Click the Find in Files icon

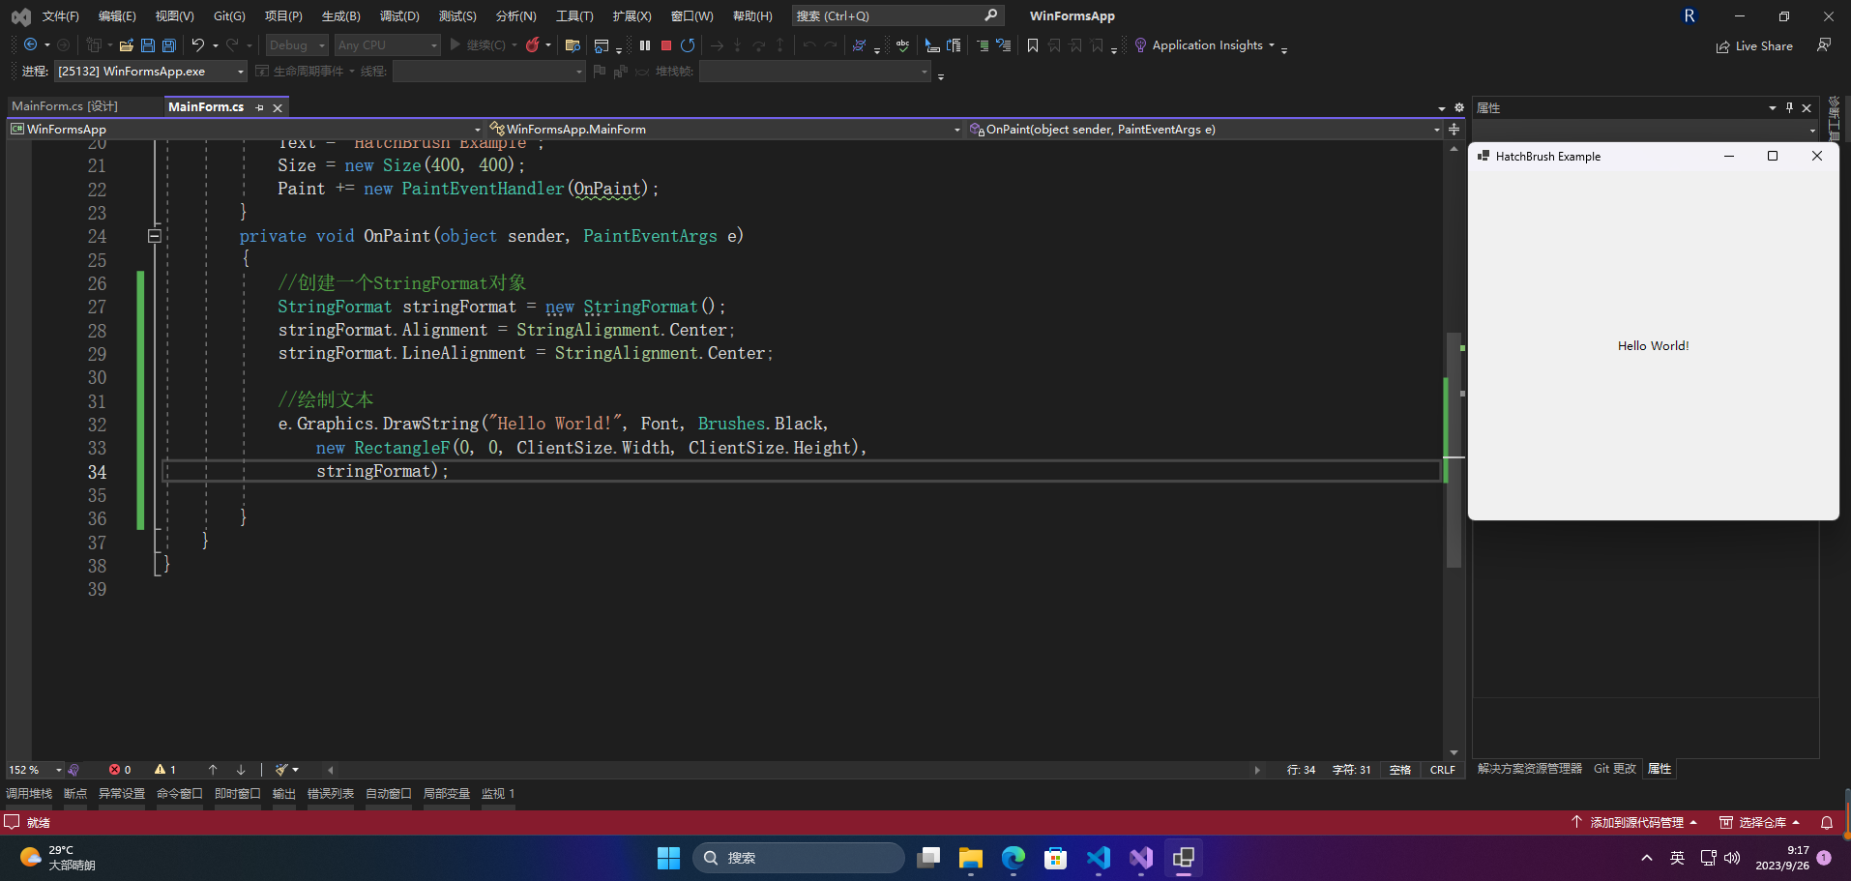click(573, 44)
